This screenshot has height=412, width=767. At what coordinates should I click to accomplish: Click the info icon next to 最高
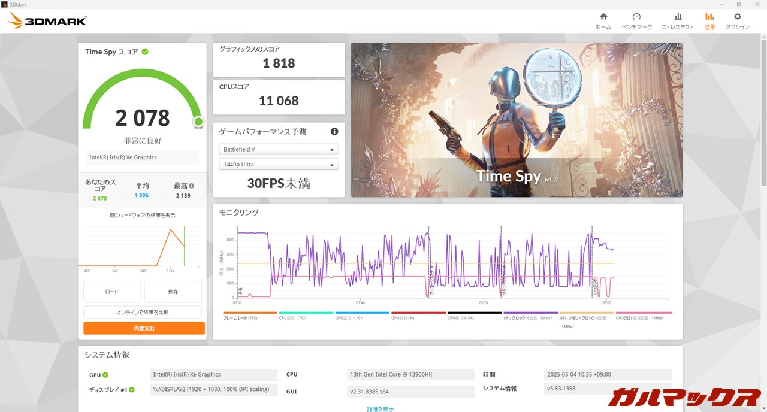(x=191, y=186)
